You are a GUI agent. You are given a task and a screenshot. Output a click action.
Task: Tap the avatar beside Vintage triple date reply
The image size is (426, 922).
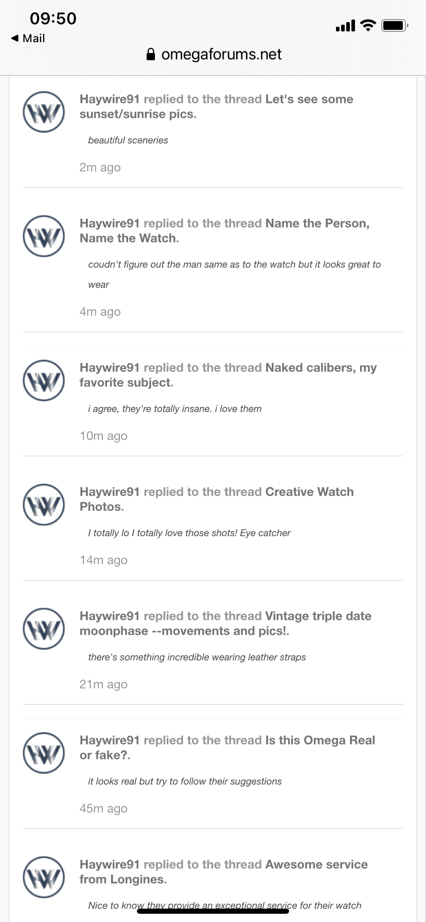pos(44,629)
